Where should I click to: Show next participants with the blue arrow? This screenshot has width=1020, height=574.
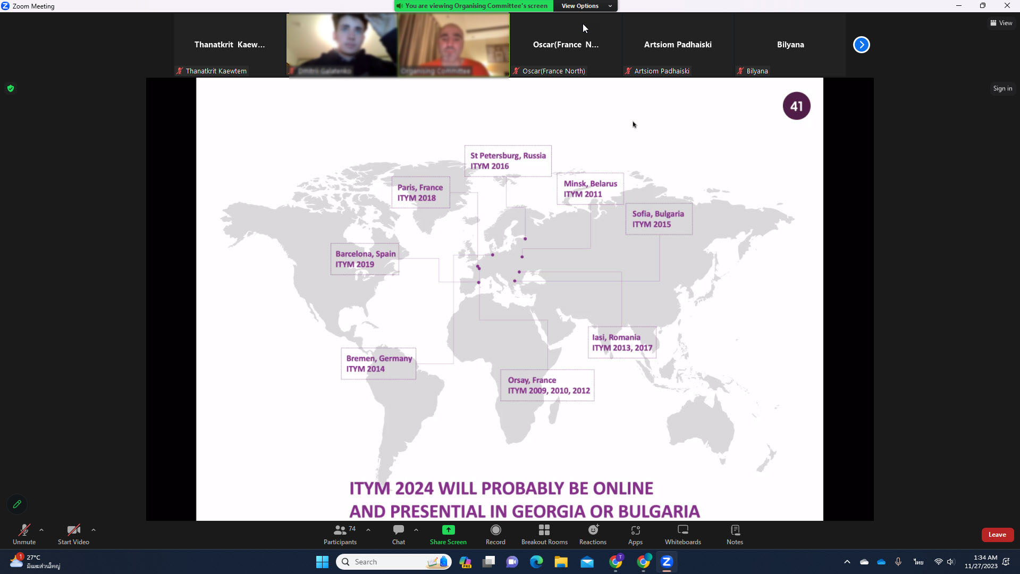pos(861,45)
